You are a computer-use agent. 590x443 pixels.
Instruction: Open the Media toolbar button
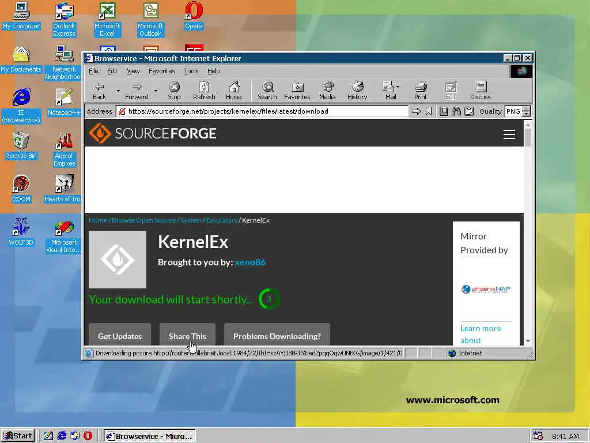[327, 91]
